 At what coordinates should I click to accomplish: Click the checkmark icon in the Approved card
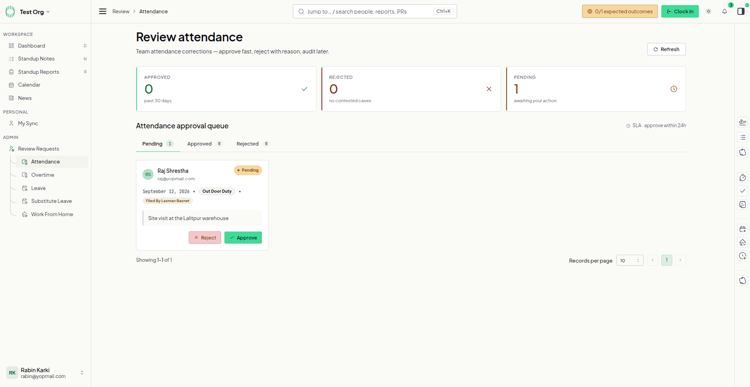point(304,89)
